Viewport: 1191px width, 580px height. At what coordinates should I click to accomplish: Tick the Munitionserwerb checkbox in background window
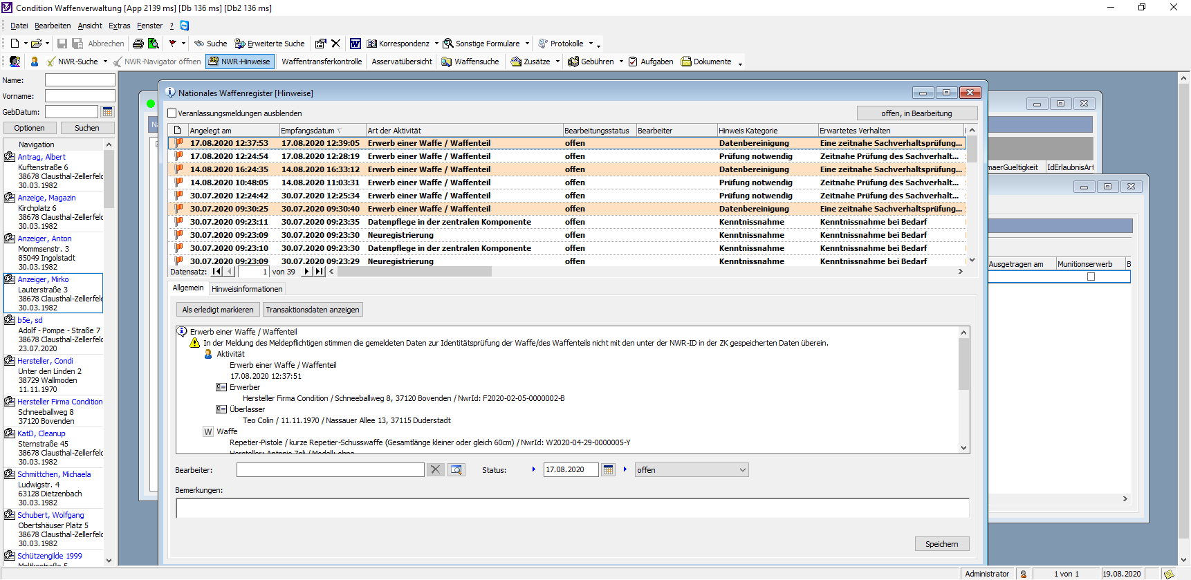[x=1091, y=277]
